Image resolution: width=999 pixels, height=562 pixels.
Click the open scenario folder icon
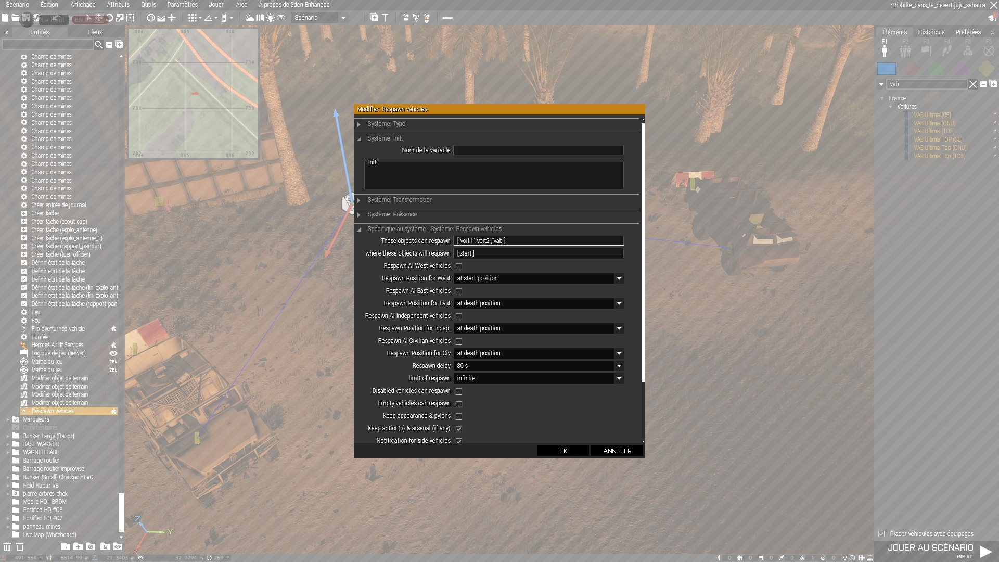point(15,18)
